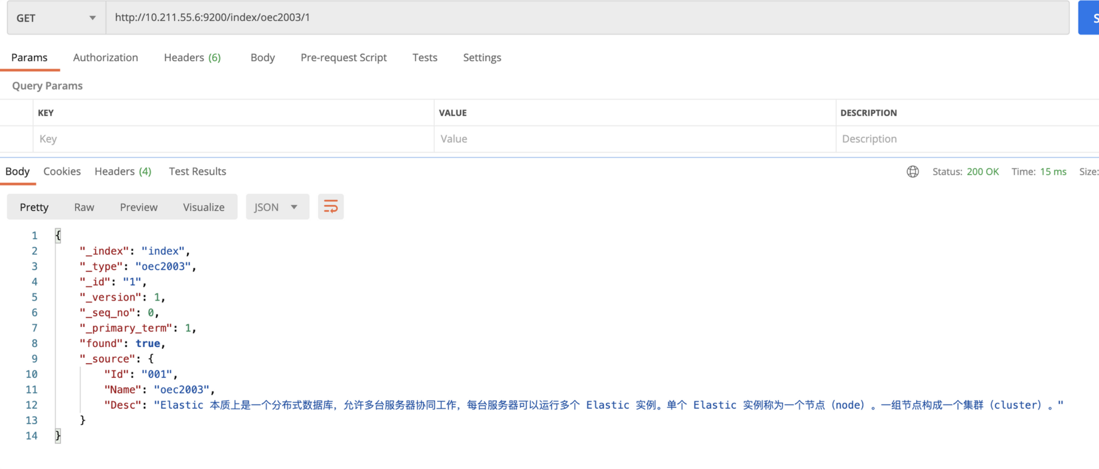1099x469 pixels.
Task: Select the request Body tab
Action: (x=263, y=57)
